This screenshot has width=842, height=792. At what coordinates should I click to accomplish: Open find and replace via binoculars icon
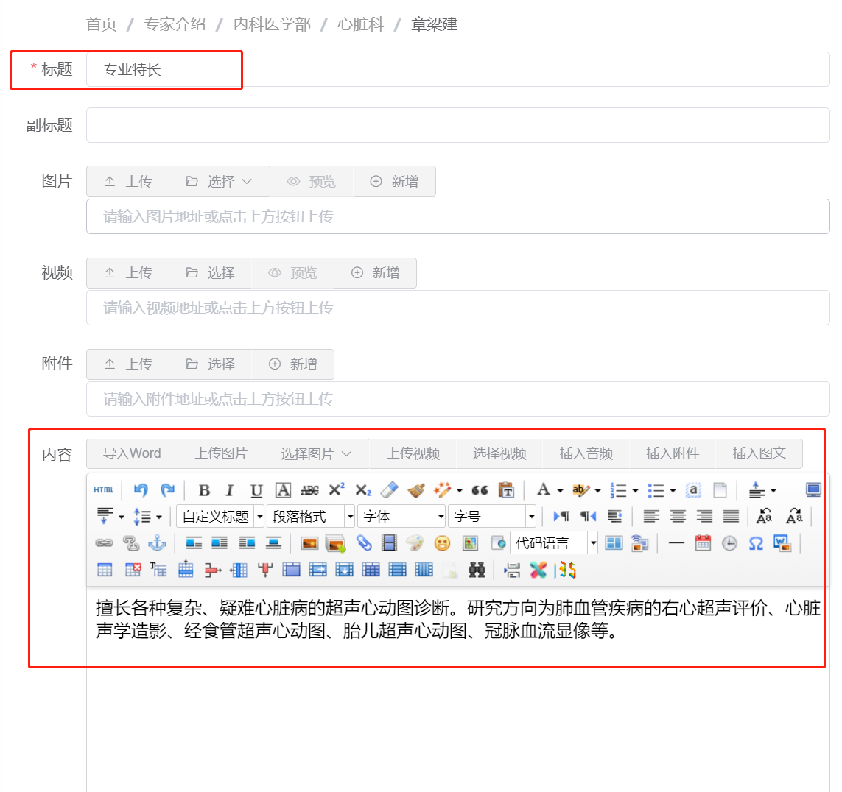click(x=477, y=569)
